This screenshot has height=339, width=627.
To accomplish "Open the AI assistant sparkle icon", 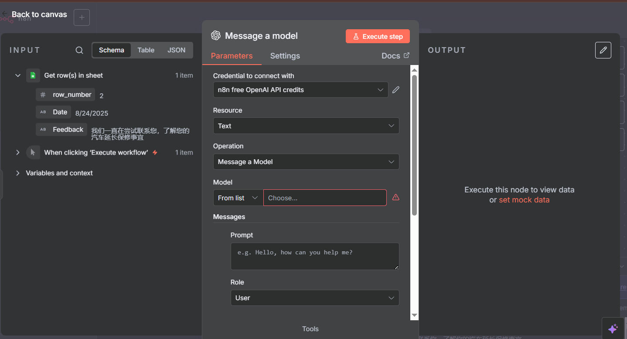I will click(x=613, y=329).
